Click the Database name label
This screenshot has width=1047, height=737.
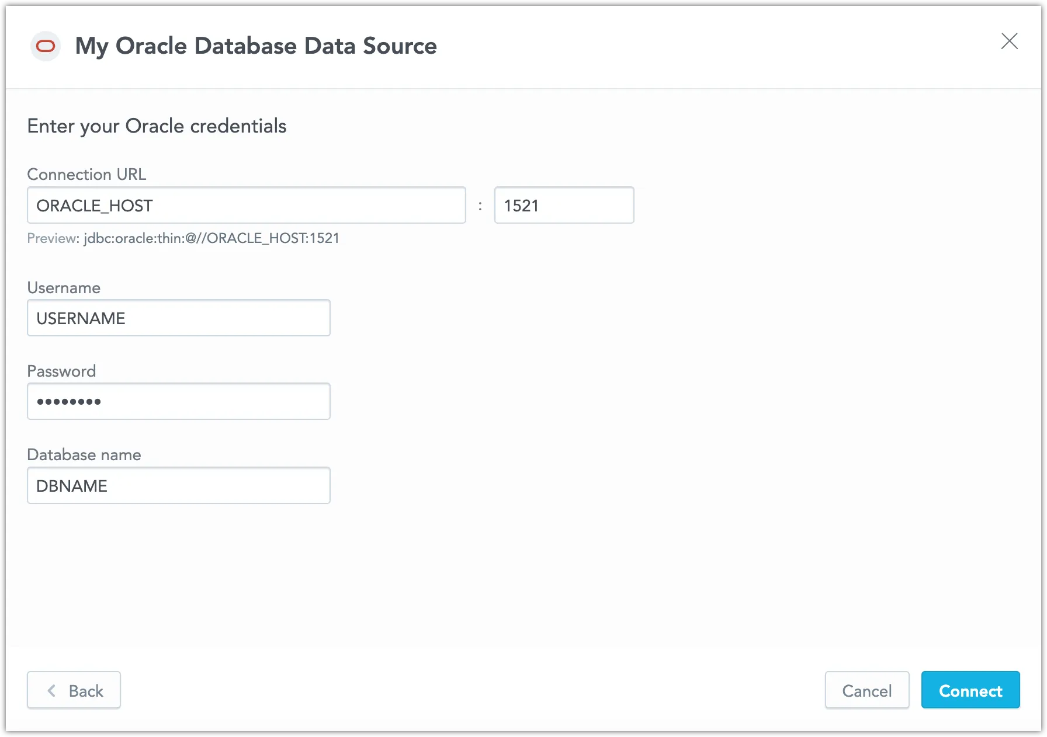[84, 454]
